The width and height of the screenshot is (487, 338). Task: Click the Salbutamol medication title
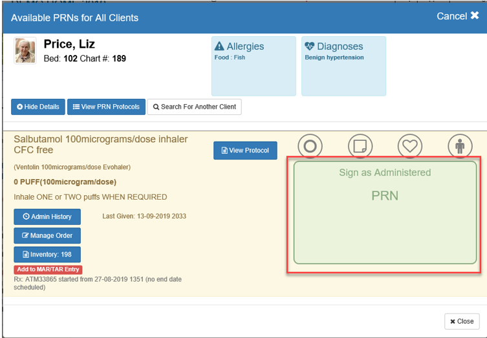[x=100, y=145]
